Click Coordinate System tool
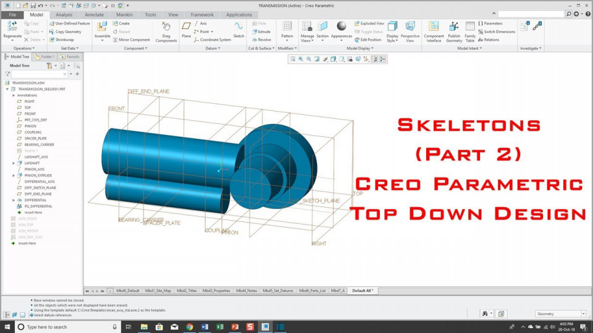This screenshot has width=593, height=333. [212, 39]
